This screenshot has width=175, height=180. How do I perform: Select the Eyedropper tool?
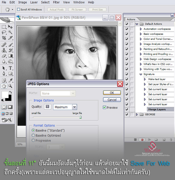(10, 80)
